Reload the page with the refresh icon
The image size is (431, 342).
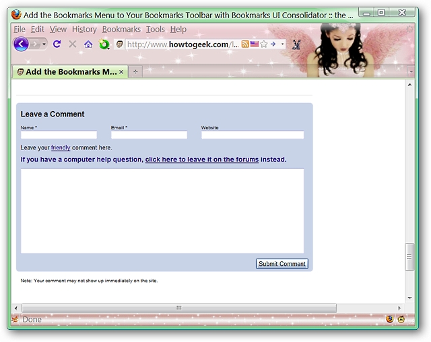point(57,44)
